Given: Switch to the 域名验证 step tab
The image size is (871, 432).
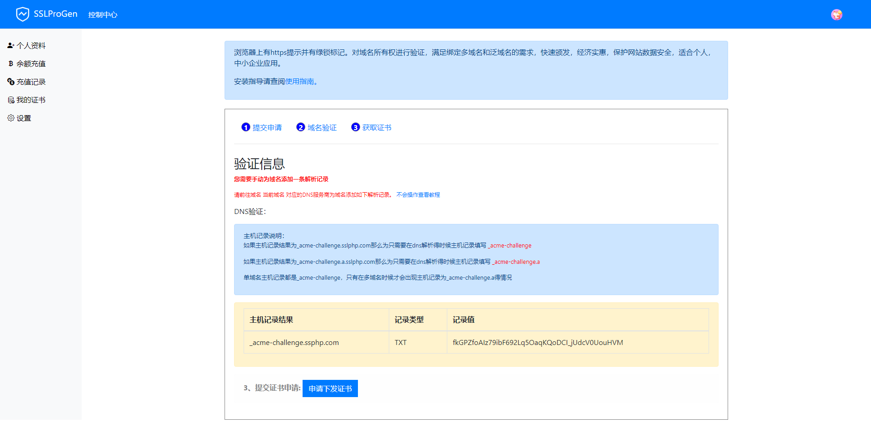Looking at the screenshot, I should pos(322,127).
